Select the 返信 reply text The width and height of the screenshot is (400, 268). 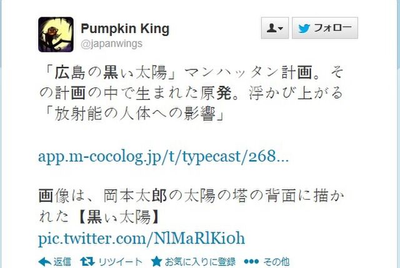[x=62, y=262]
